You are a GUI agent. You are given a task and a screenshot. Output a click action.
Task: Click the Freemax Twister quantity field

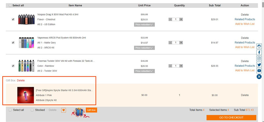[176, 66]
